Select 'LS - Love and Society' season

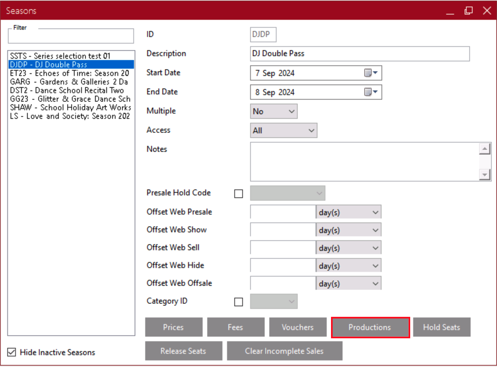point(71,116)
